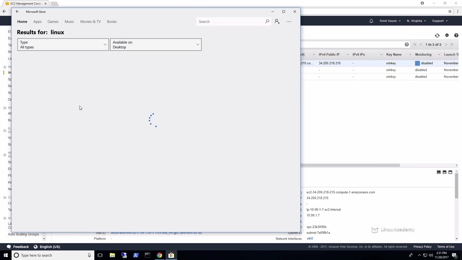Open File Explorer from the taskbar
This screenshot has height=260, width=462.
click(x=112, y=255)
